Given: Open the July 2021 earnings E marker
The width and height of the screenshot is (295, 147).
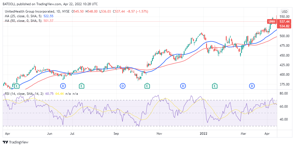Looking at the screenshot, I should coord(81,86).
